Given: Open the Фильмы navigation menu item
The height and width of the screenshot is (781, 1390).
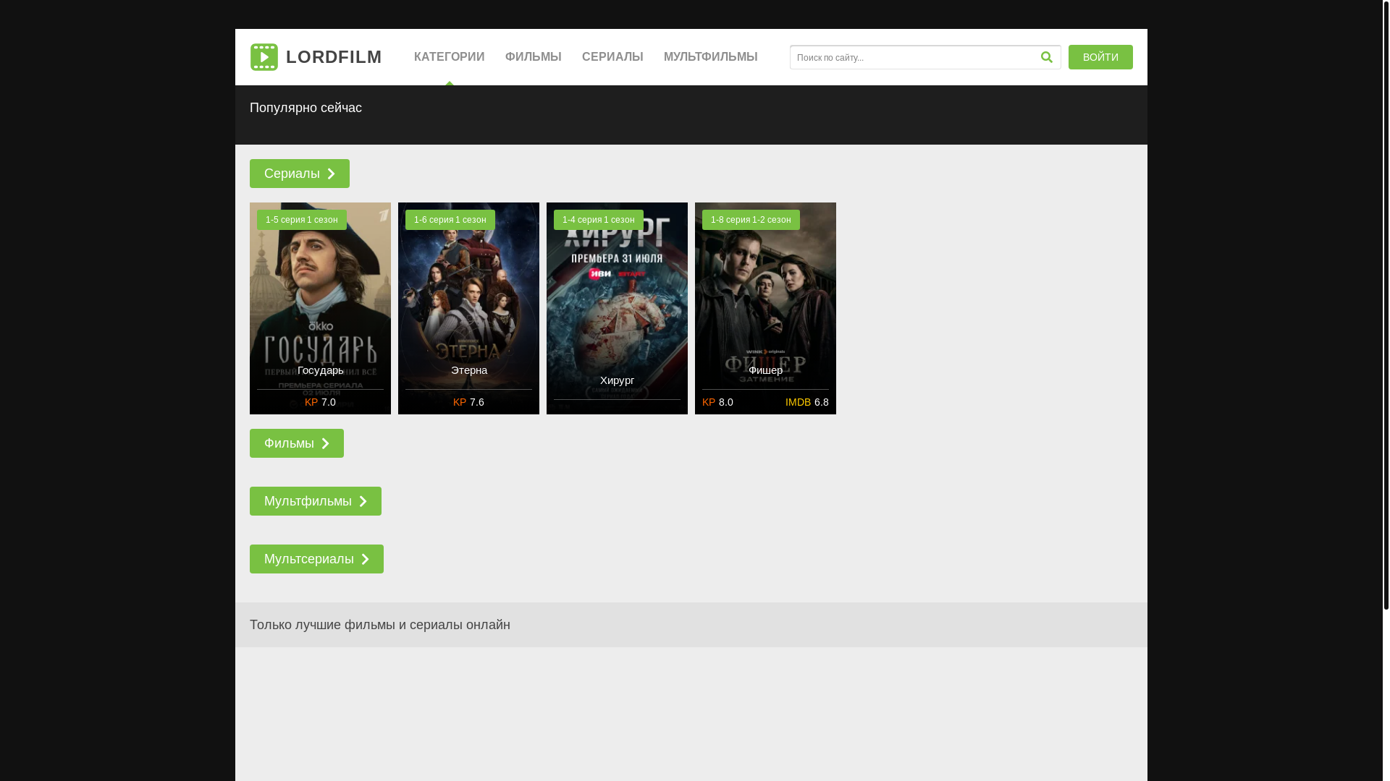Looking at the screenshot, I should (534, 57).
